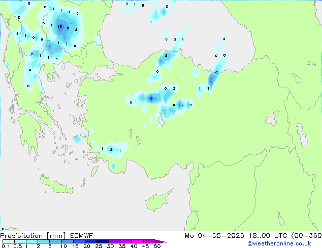Screen dimensions: 322x248
Task: Click the '(00+360' forecast offset text
Action: 306,236
